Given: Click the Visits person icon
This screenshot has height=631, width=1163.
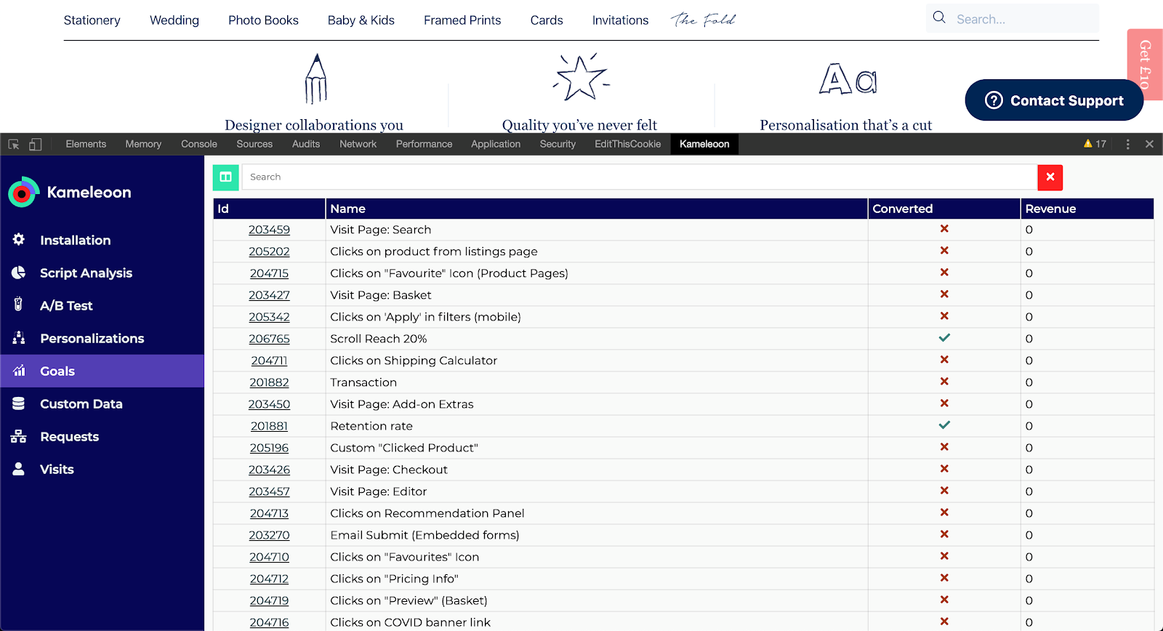Looking at the screenshot, I should point(19,468).
